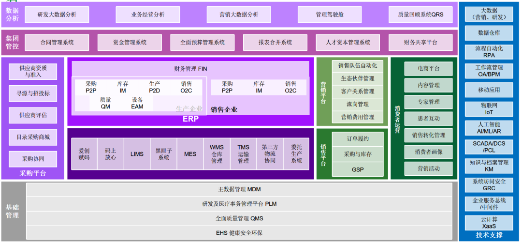The height and width of the screenshot is (244, 522).
Task: Click the 生产 P2D module
Action: (155, 87)
